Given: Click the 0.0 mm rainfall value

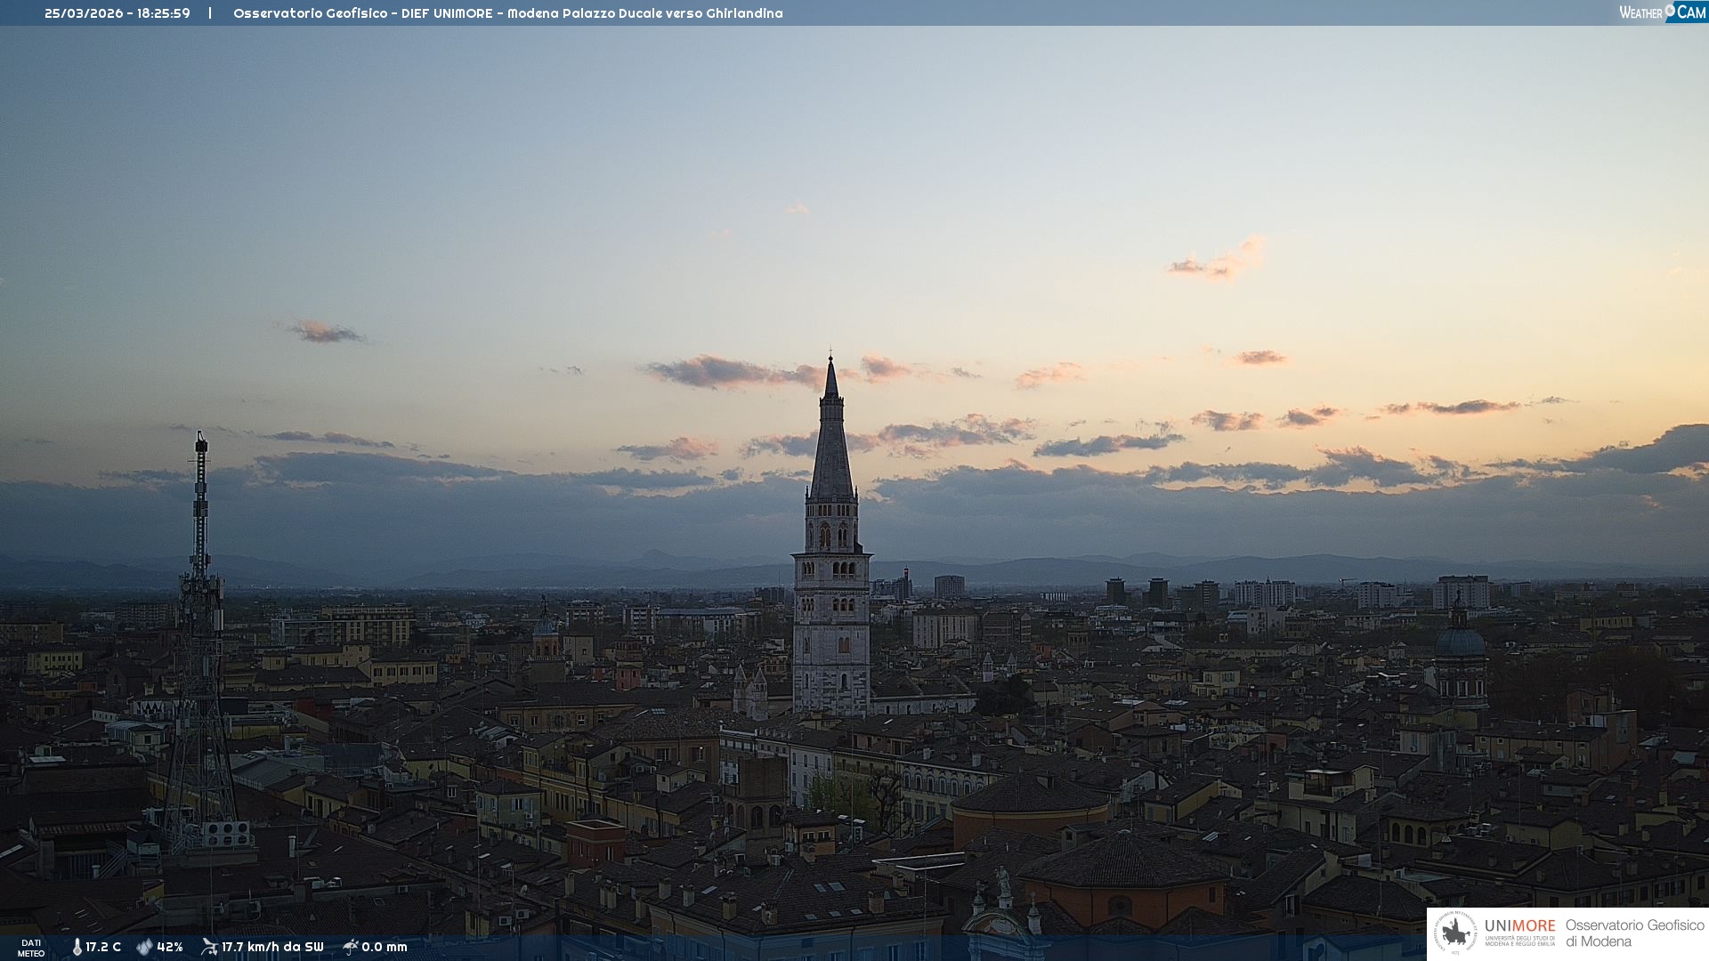Looking at the screenshot, I should coord(385,948).
